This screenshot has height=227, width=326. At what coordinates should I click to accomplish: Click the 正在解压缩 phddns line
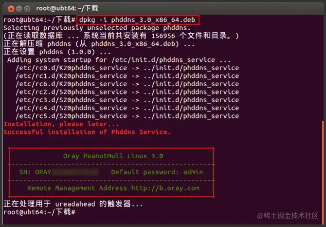point(99,44)
